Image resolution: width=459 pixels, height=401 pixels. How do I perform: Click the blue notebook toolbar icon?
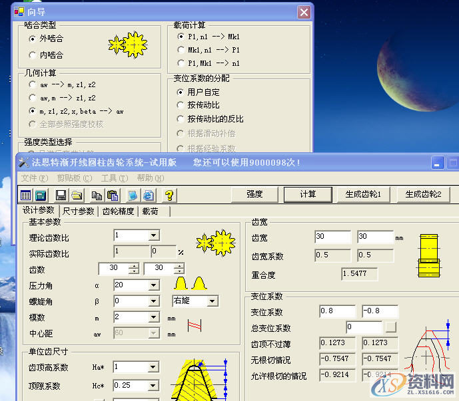(x=133, y=196)
